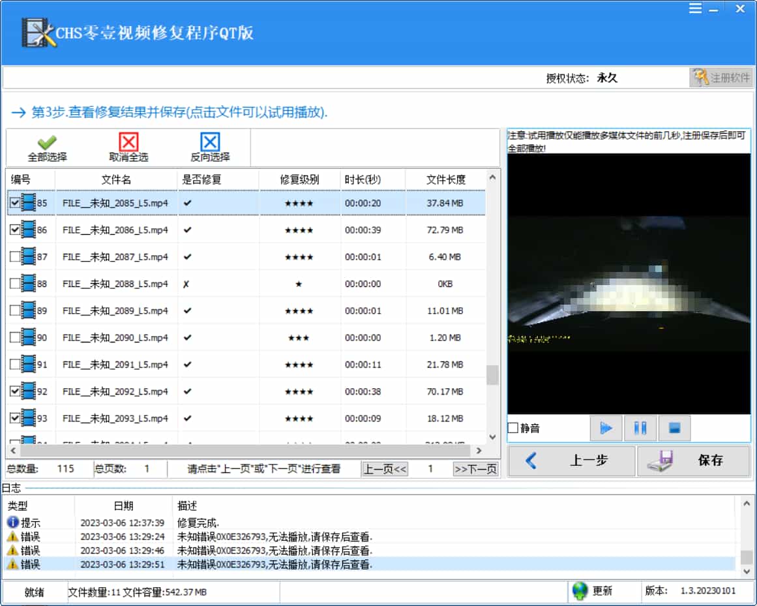Enable the 静音 mute checkbox
This screenshot has width=757, height=606.
tap(512, 428)
